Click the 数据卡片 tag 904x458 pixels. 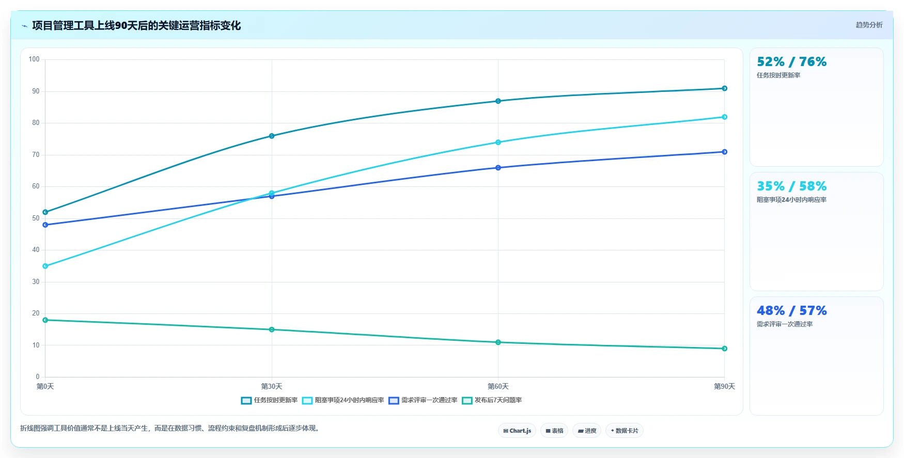click(x=625, y=431)
